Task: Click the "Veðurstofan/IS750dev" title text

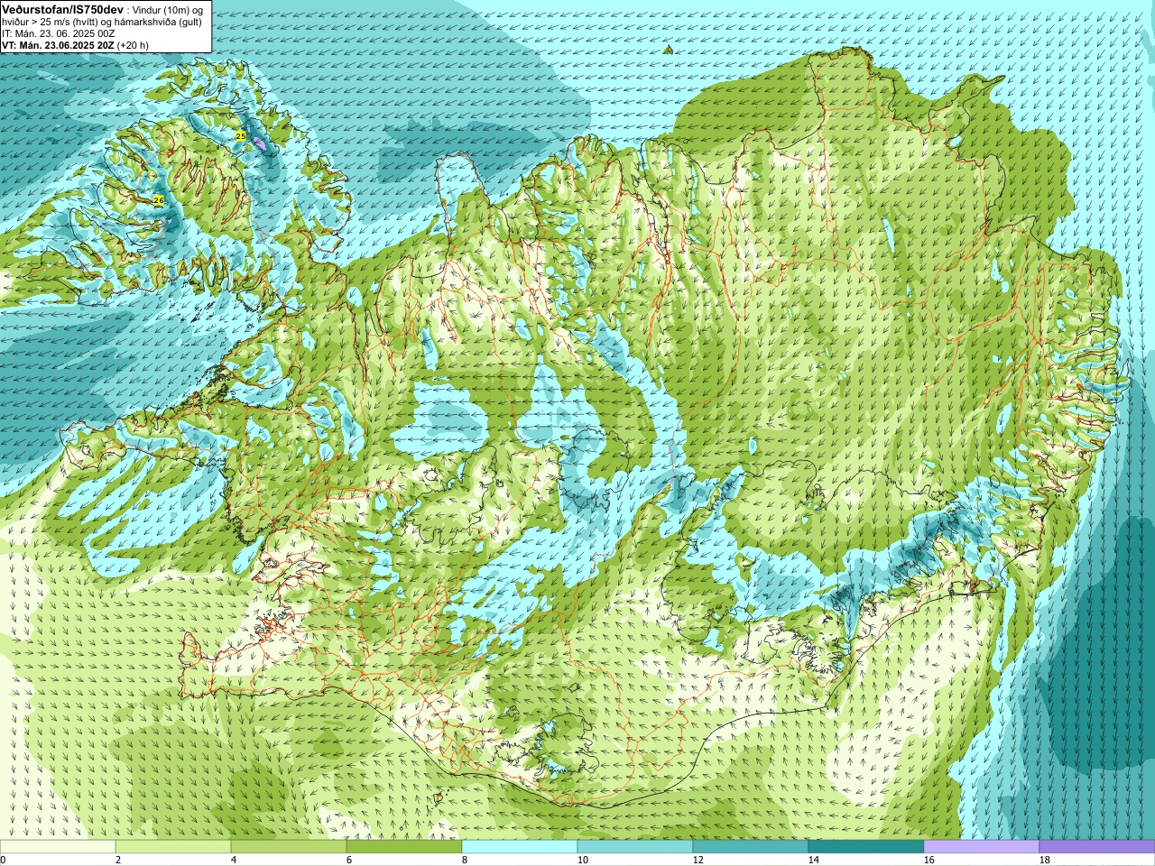Action: 62,8
